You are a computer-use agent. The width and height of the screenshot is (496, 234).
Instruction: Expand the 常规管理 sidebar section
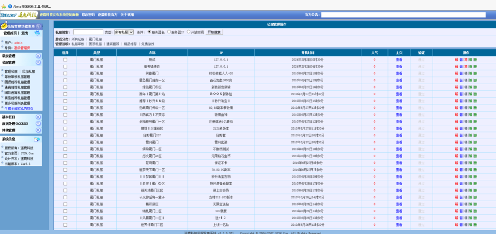38,56
